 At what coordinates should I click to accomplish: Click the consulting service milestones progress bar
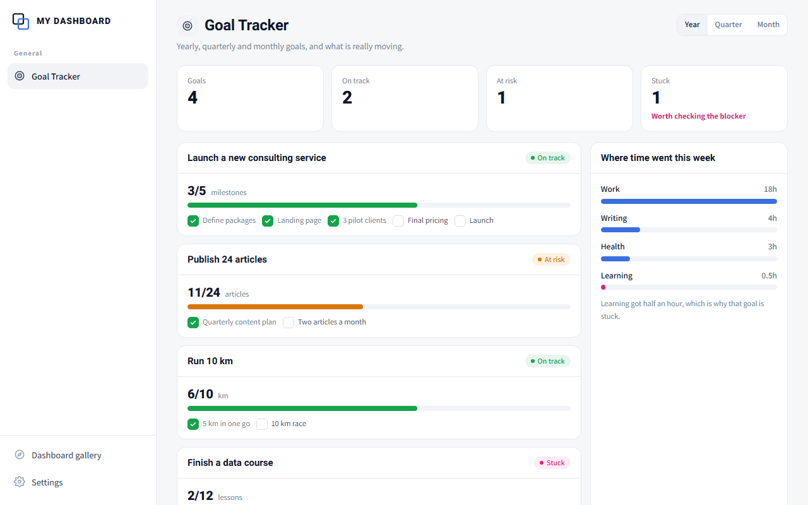pyautogui.click(x=379, y=205)
